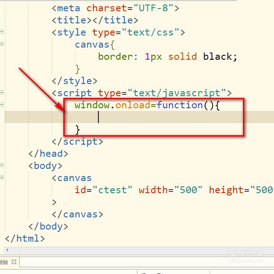Click the height attribute of the canvas
274x274 pixels.
pos(241,190)
